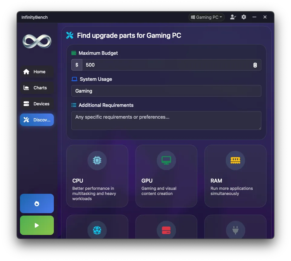Adjust Maximum Budget with the stepper arrows
The width and height of the screenshot is (291, 261).
(255, 65)
